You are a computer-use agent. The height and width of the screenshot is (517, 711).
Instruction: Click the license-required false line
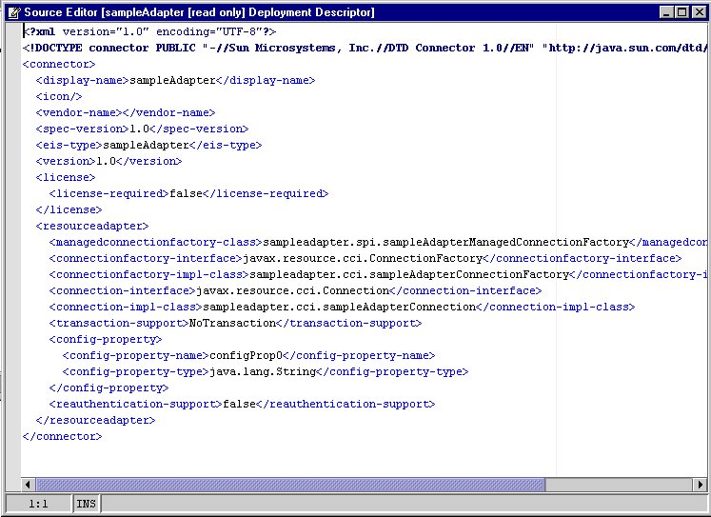tap(188, 193)
